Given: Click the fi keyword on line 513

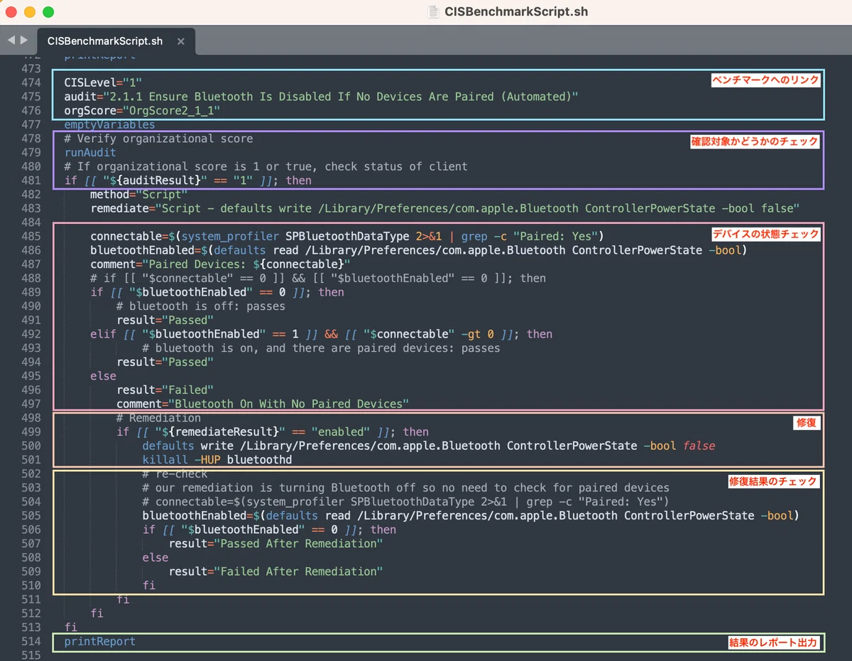Looking at the screenshot, I should (x=70, y=627).
